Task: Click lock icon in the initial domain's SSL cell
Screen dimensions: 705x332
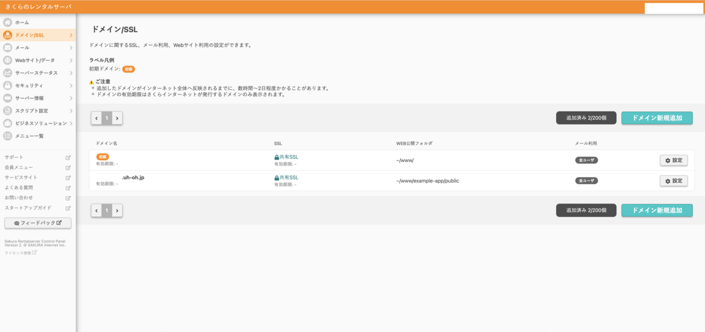Action: (277, 158)
